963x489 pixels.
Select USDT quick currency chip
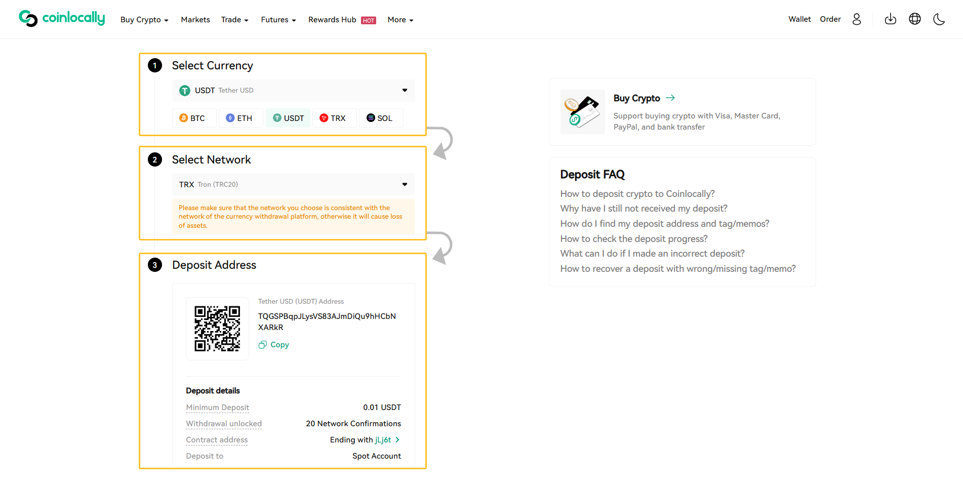coord(288,118)
